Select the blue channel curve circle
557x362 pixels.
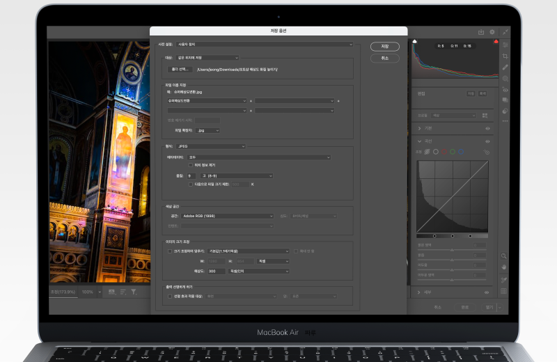coord(461,152)
